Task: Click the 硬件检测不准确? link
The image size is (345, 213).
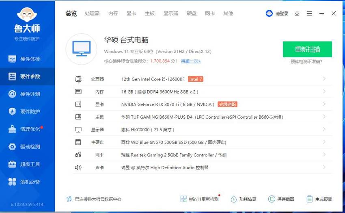Action: tap(306, 62)
